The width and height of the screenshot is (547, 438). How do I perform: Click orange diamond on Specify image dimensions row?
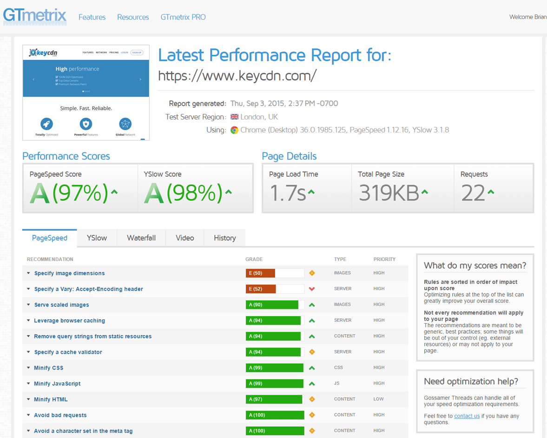click(312, 273)
